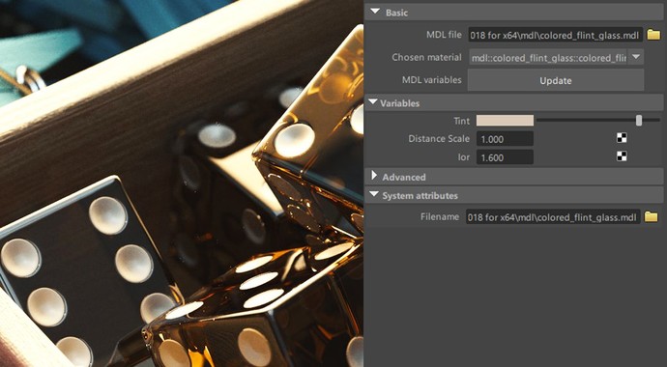
Task: Click the 'MDL variables' label
Action: (431, 80)
